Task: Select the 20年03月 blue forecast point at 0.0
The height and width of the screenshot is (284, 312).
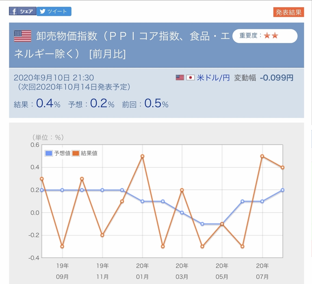Action: [182, 213]
